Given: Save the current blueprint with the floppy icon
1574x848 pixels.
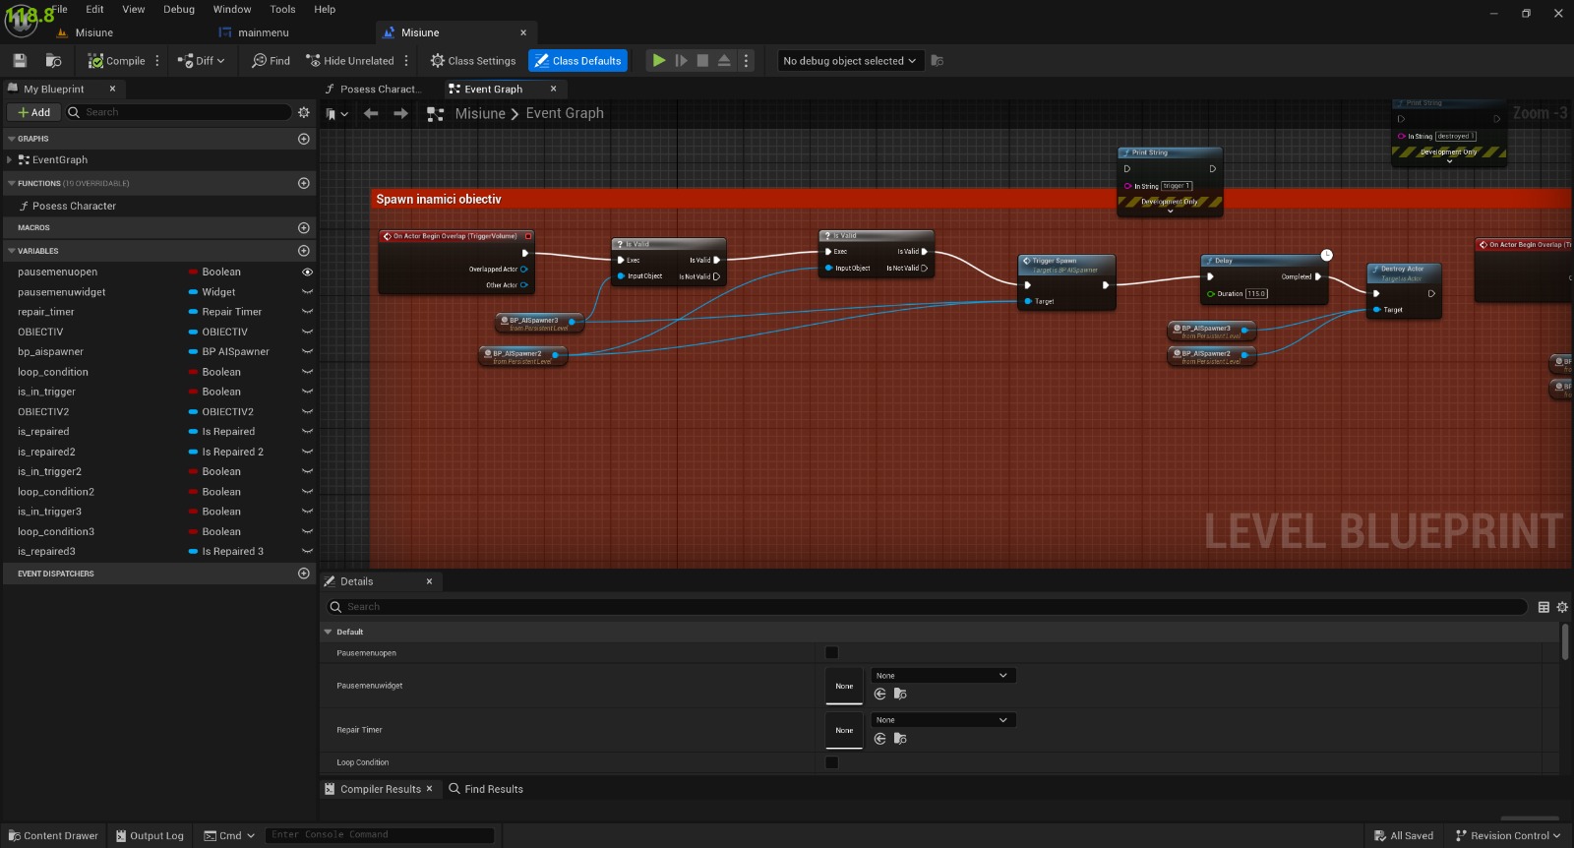Looking at the screenshot, I should pos(20,61).
